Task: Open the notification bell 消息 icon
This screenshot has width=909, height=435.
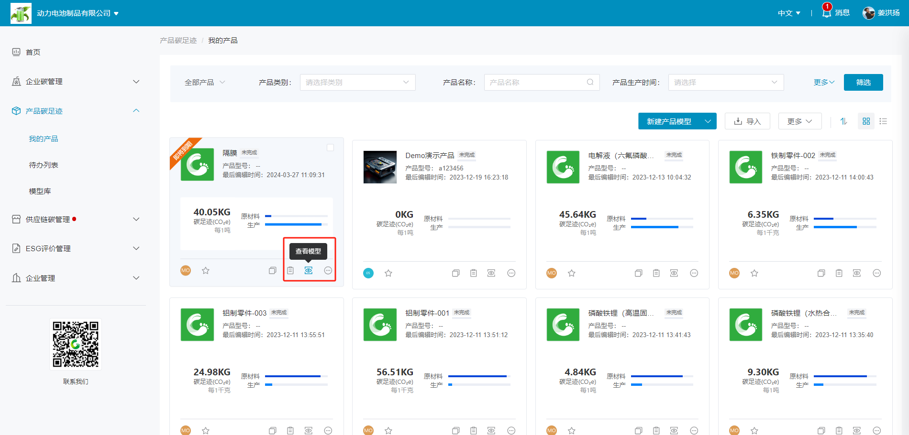Action: pyautogui.click(x=827, y=13)
